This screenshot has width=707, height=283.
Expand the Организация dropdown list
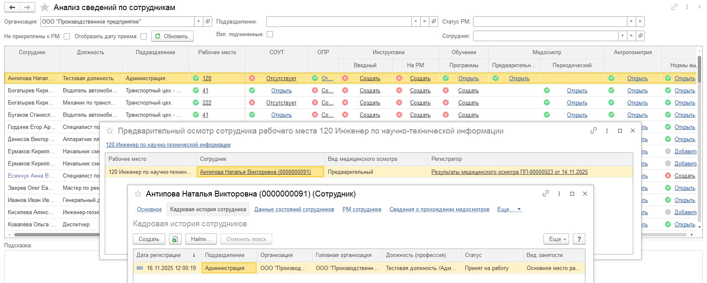coord(198,21)
